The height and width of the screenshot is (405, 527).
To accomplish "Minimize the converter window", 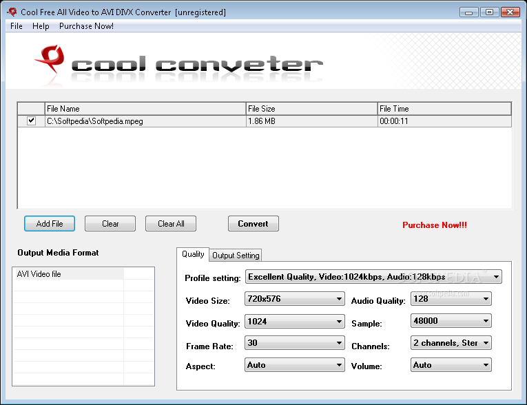I will 469,12.
